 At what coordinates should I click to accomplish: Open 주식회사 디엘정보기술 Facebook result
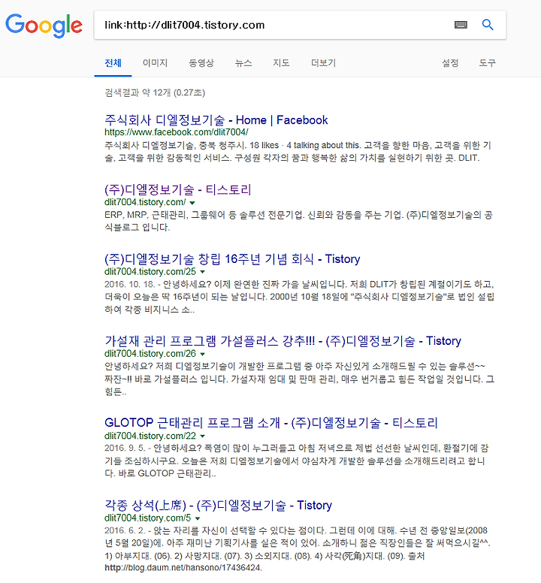point(216,120)
